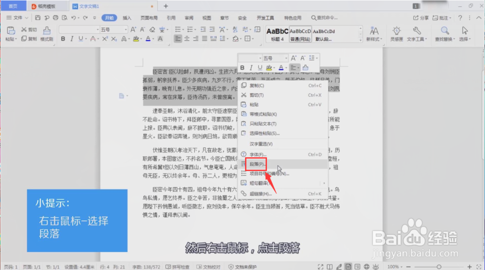Select Paragraph (段落) in context menu
Image resolution: width=485 pixels, height=270 pixels.
coord(284,164)
